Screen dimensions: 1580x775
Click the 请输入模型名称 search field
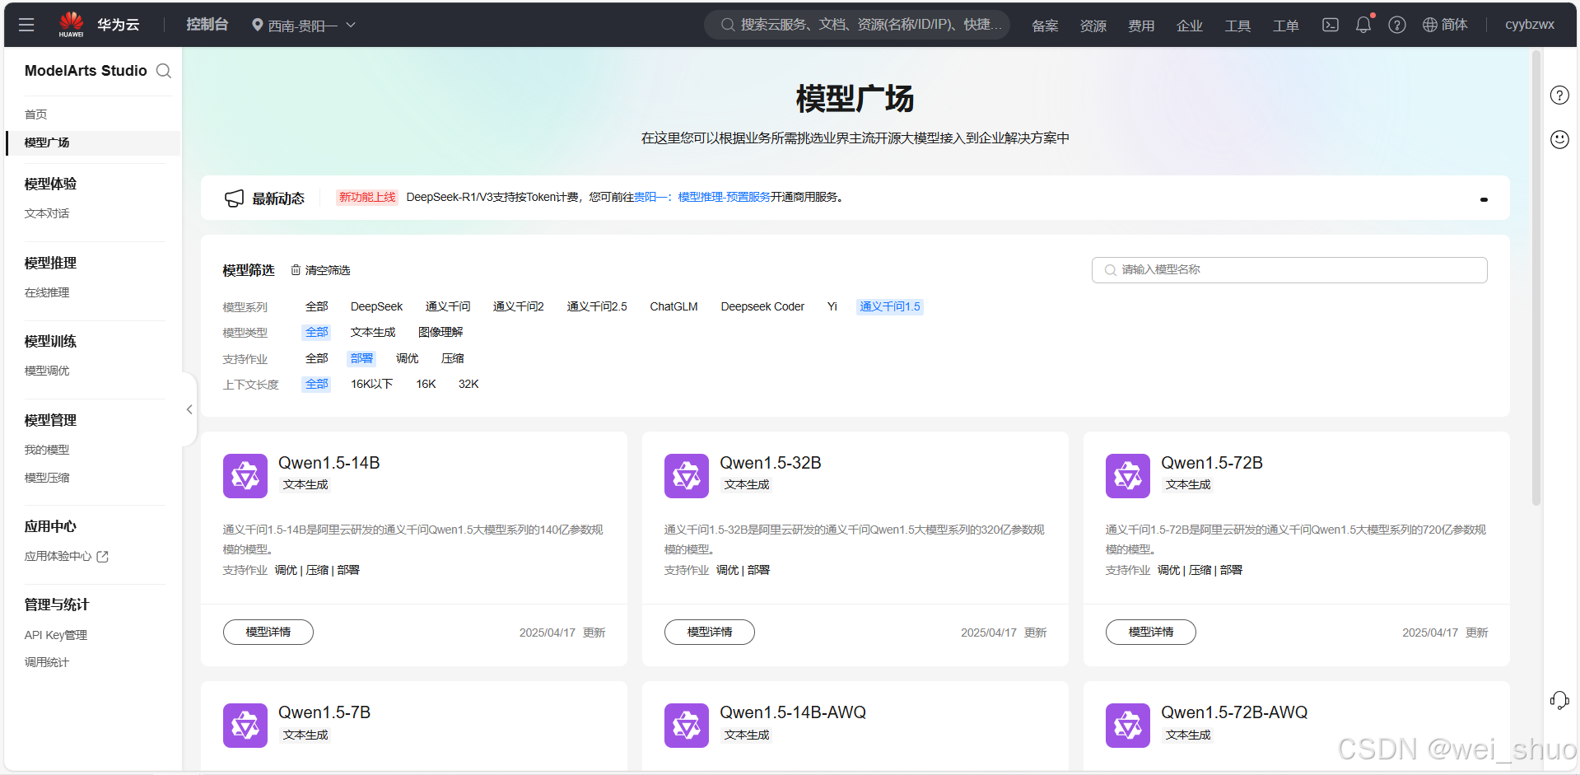(1289, 270)
